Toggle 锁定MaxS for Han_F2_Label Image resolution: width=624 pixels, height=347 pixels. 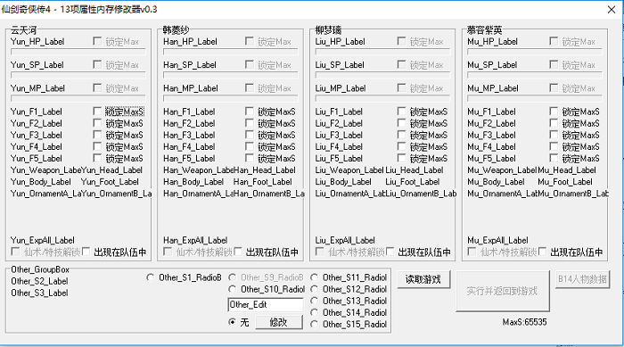(x=250, y=123)
